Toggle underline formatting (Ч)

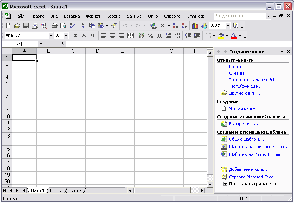pos(93,35)
